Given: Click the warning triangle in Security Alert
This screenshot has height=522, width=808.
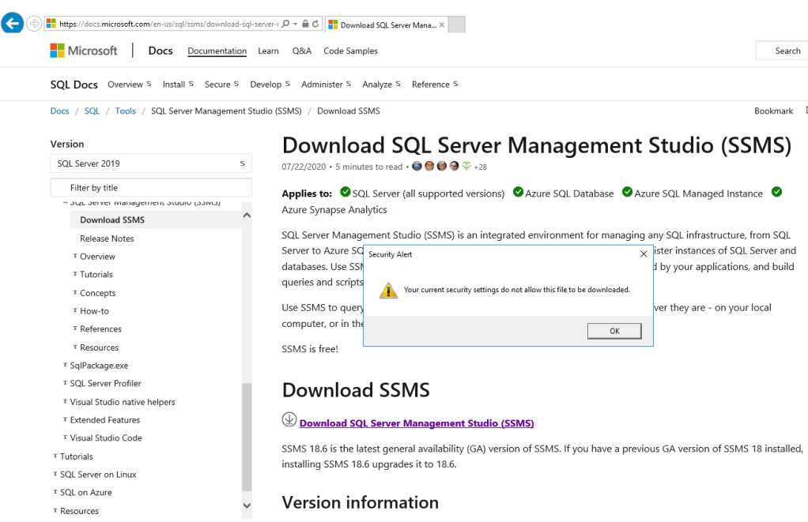Looking at the screenshot, I should pyautogui.click(x=388, y=290).
